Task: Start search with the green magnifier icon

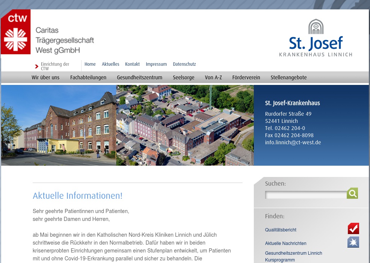Action: click(352, 193)
